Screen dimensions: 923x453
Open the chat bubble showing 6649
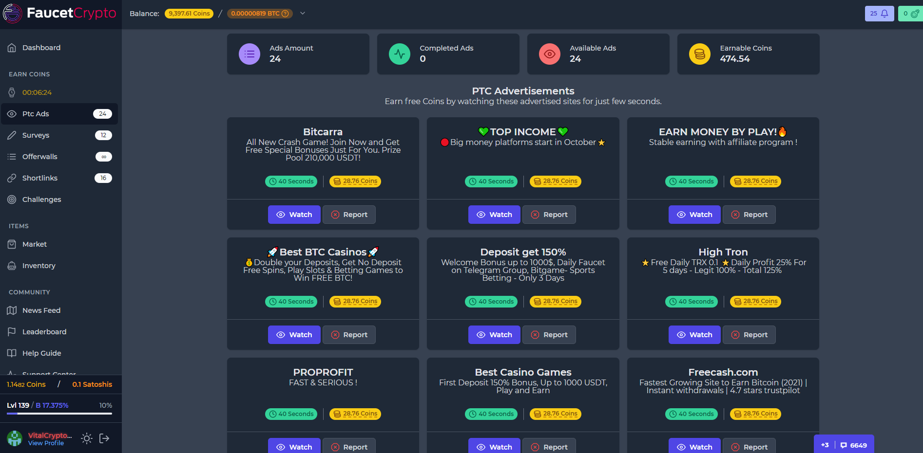pos(854,445)
